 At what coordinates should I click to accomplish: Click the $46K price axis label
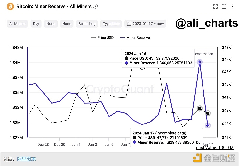coord(227,72)
